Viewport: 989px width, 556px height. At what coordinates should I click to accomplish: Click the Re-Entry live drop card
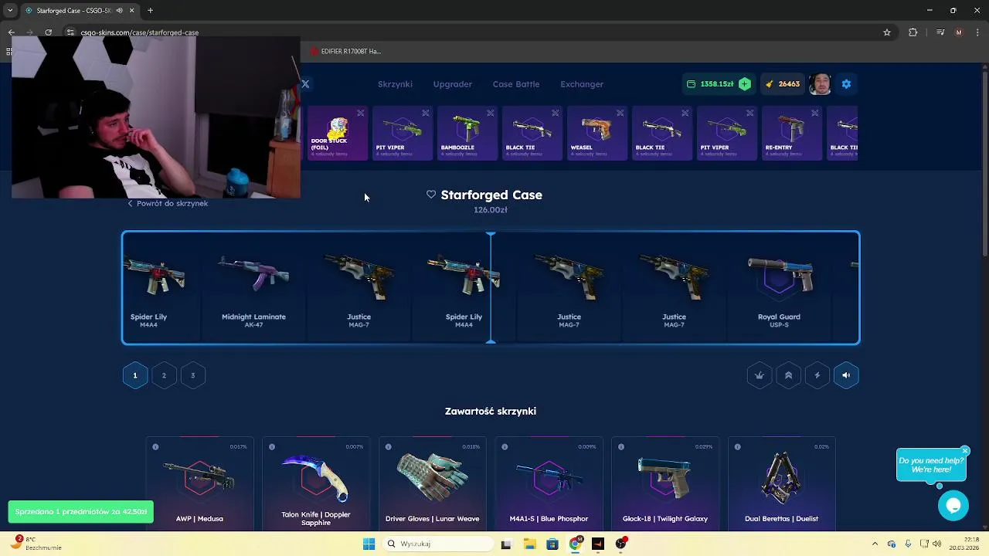point(792,134)
